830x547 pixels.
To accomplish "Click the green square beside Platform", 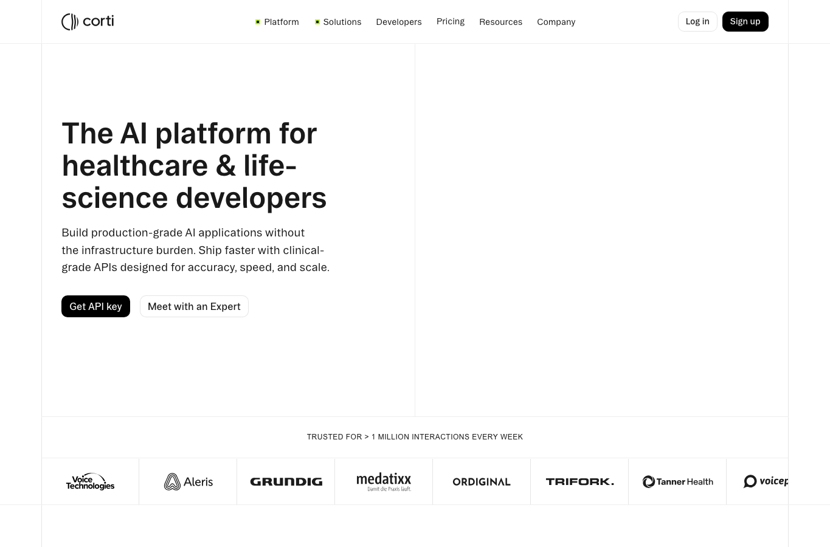I will coord(258,22).
